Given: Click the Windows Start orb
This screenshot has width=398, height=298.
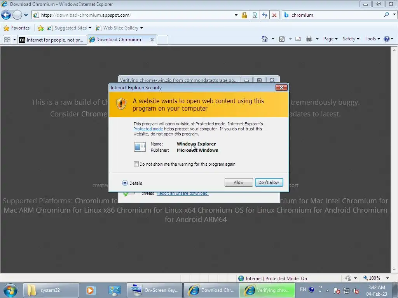Looking at the screenshot, I should coord(10,290).
